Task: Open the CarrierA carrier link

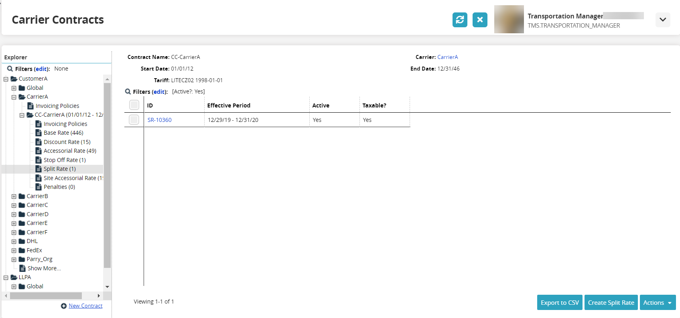Action: click(447, 57)
